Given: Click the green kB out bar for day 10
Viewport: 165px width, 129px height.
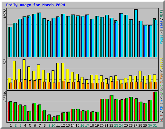Looking at the screenshot, I should [x=54, y=119].
